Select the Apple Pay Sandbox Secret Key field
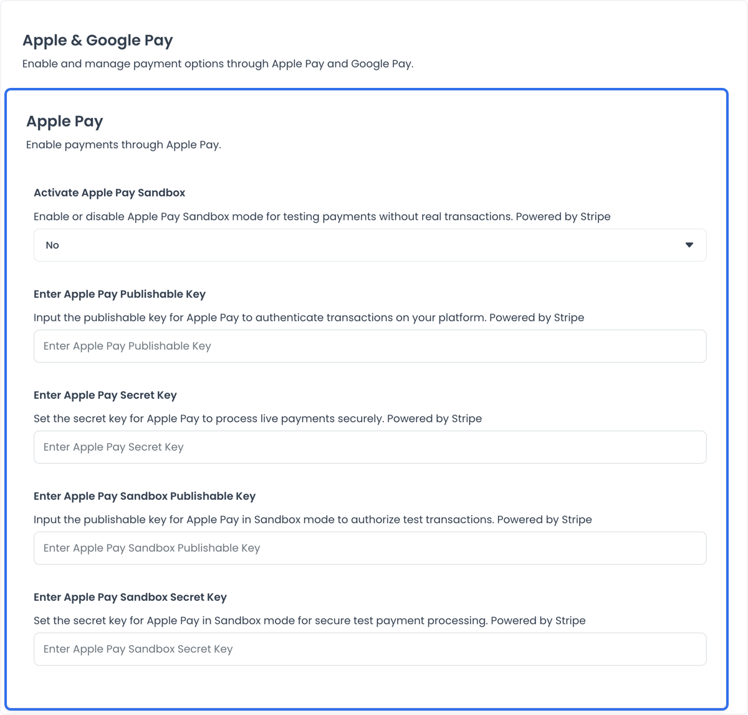This screenshot has height=715, width=748. (370, 649)
